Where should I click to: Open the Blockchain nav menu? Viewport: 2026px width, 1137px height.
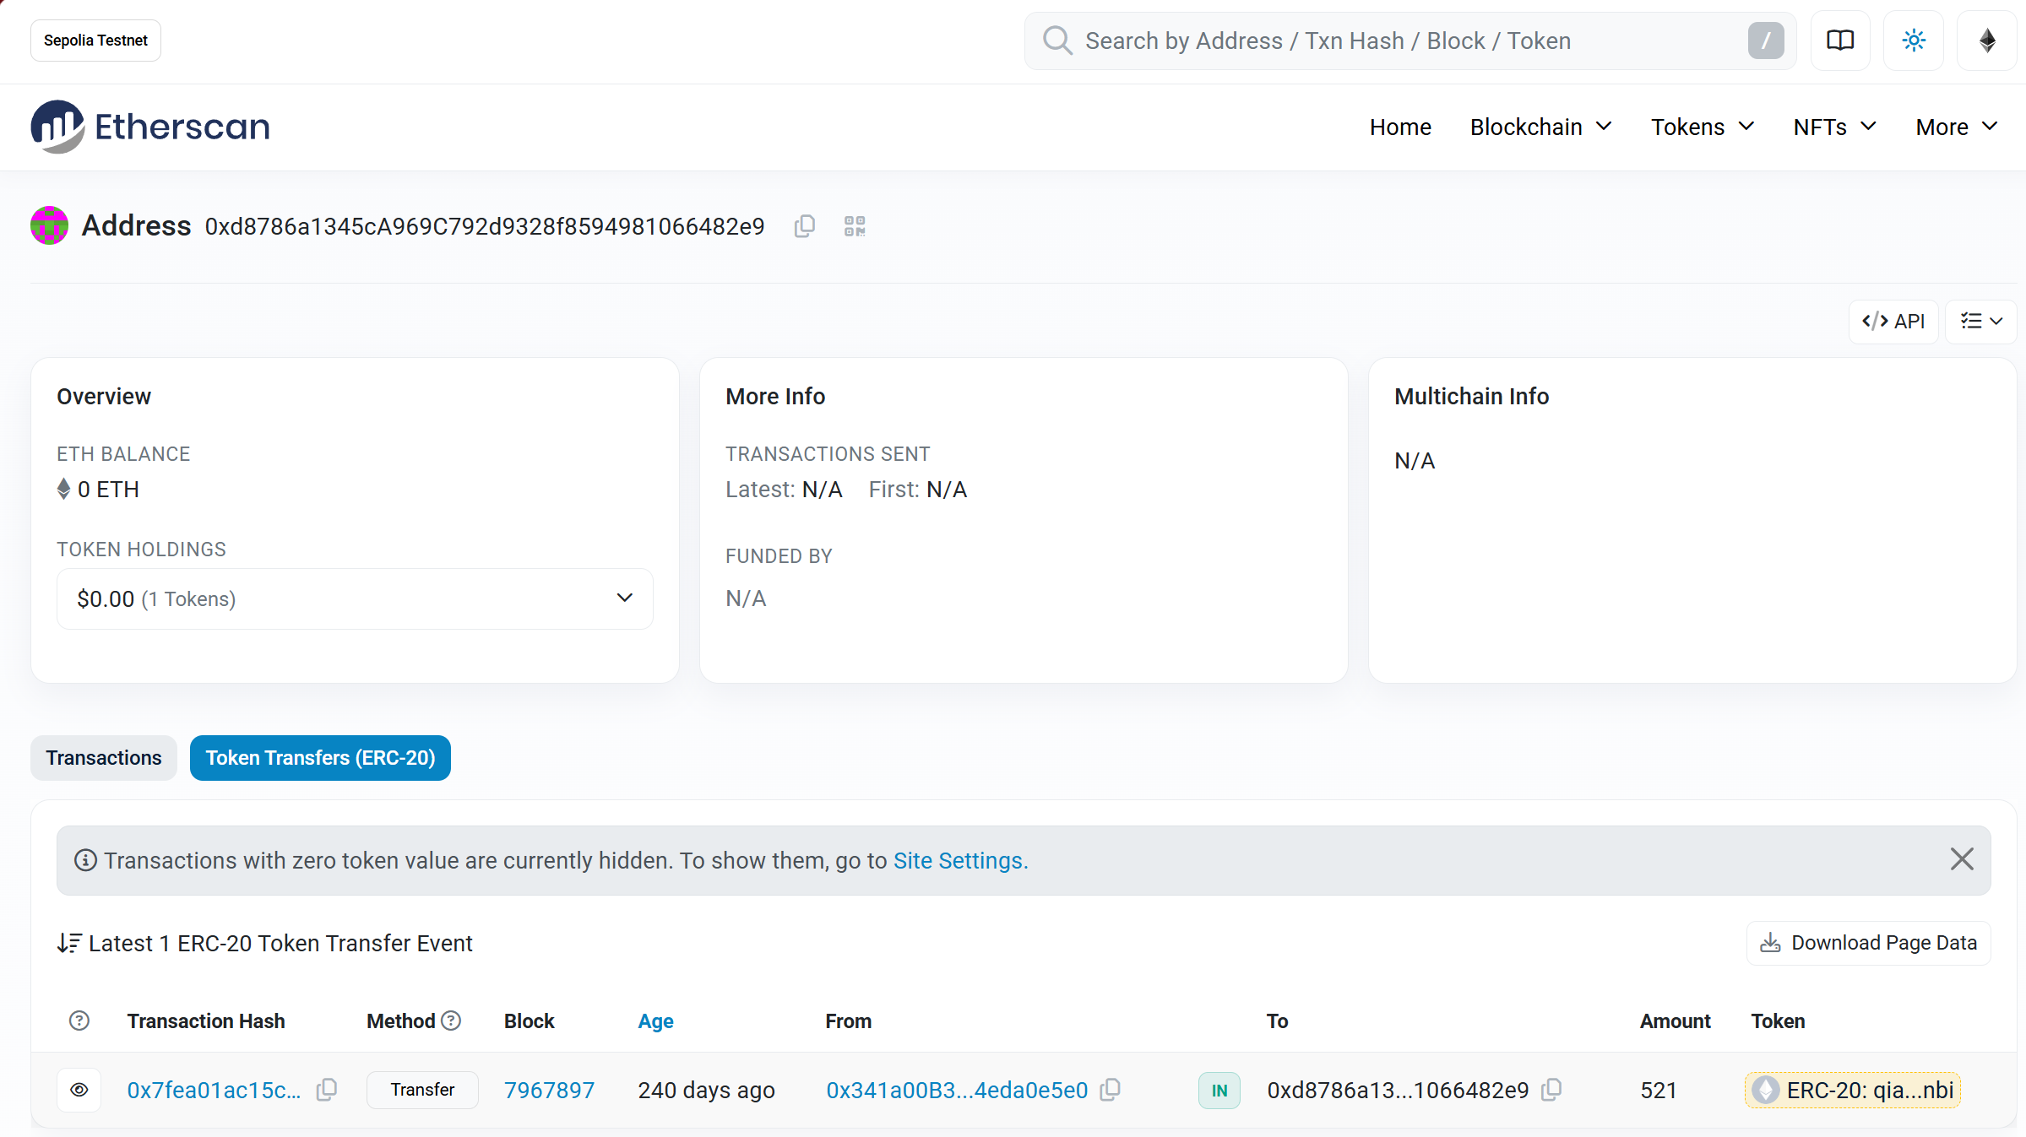[1540, 127]
